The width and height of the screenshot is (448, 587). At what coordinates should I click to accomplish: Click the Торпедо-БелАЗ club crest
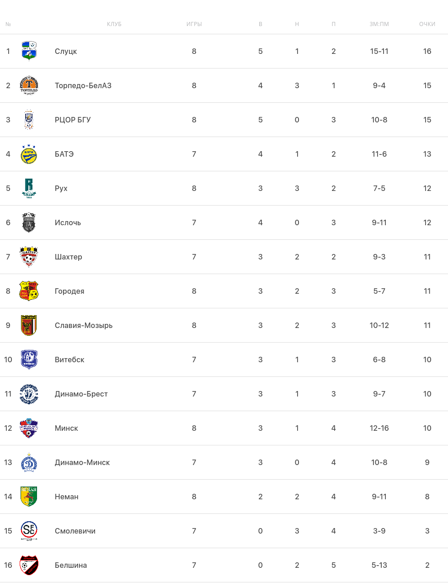pos(29,85)
